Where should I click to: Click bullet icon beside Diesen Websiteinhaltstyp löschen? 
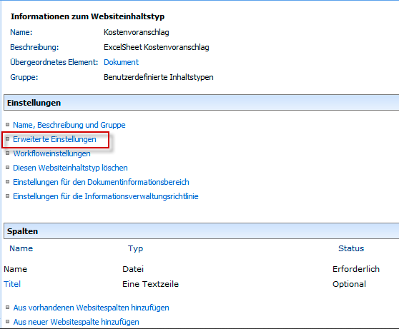tap(7, 167)
